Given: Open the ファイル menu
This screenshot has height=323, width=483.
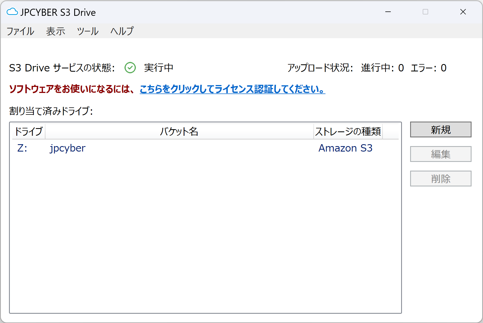Looking at the screenshot, I should [20, 31].
